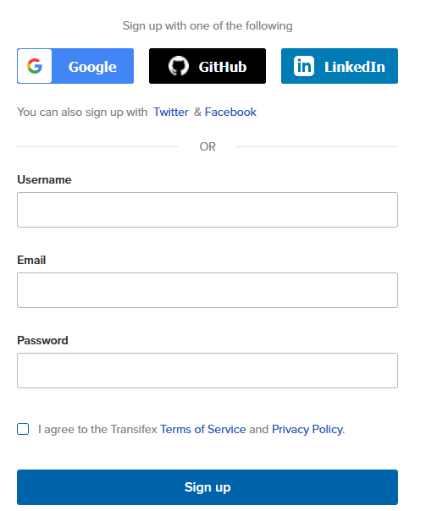Click the Password field label
The width and height of the screenshot is (448, 511).
point(42,341)
